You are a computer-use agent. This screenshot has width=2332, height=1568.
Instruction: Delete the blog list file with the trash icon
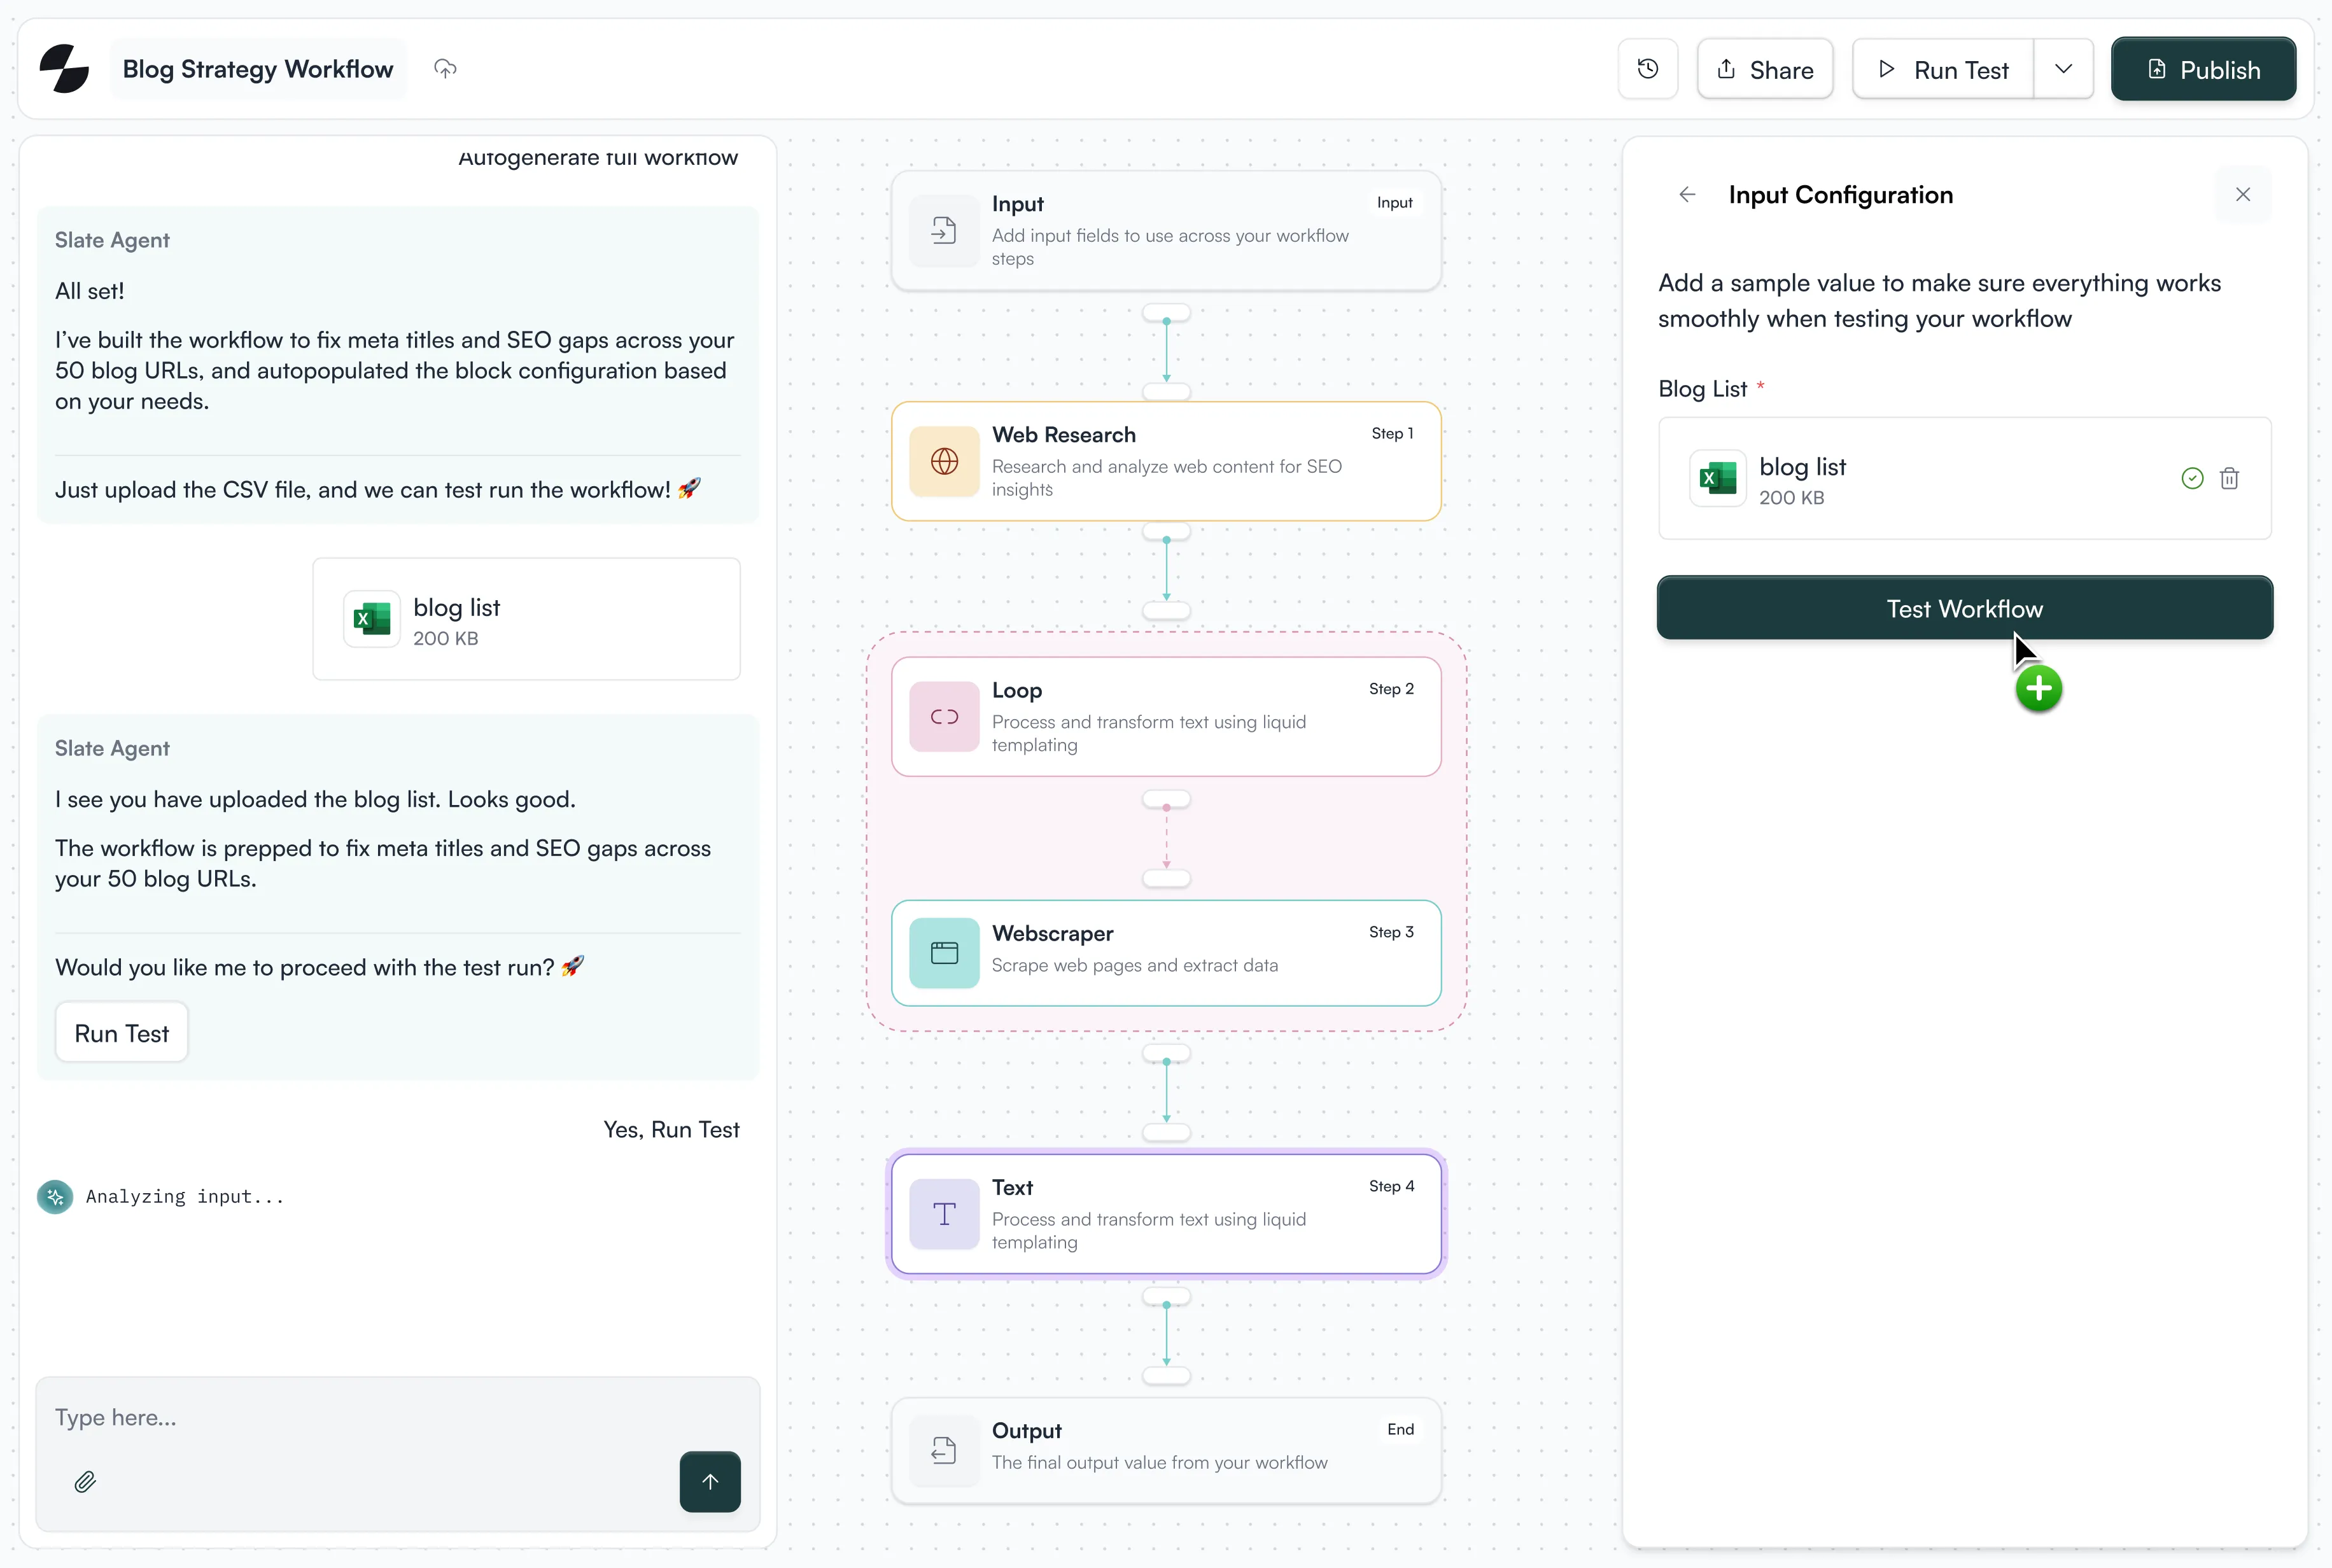point(2229,478)
